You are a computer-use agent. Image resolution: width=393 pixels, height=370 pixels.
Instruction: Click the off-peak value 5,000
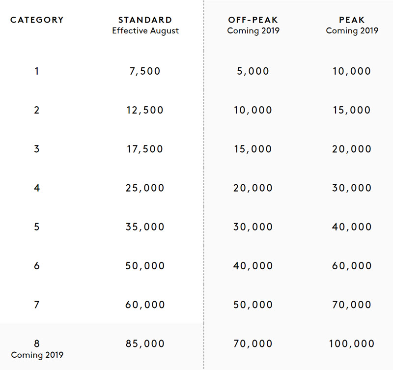(x=253, y=71)
